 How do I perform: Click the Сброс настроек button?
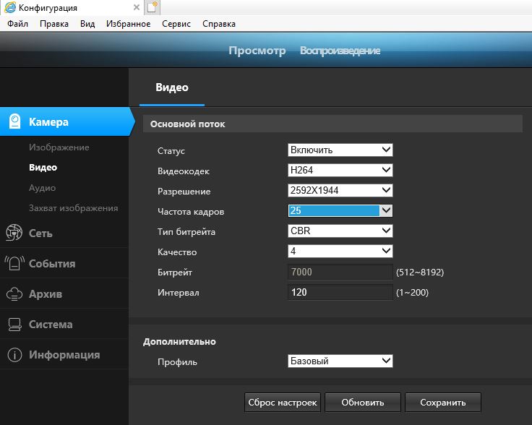click(x=282, y=403)
